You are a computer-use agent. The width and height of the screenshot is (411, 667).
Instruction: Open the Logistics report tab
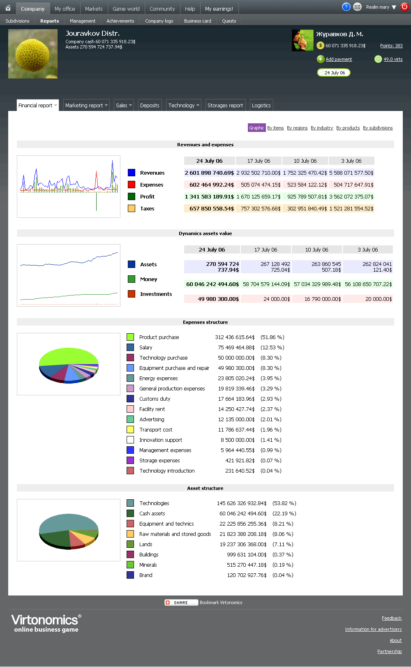click(x=261, y=105)
